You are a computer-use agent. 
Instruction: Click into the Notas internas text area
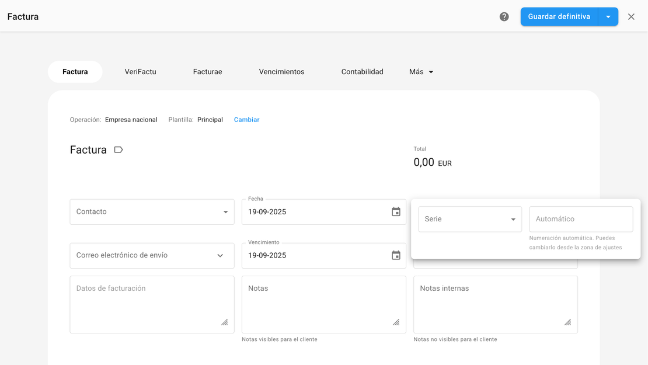pos(495,304)
